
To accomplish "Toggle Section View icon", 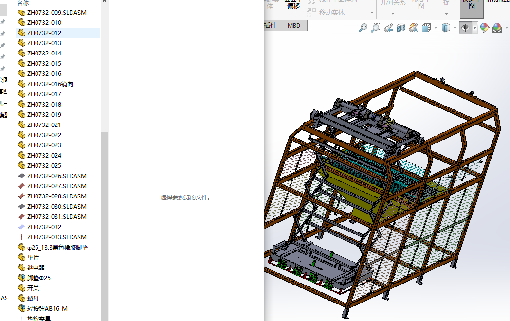I will (x=401, y=28).
